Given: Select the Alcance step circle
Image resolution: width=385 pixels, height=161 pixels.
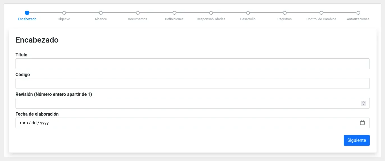Looking at the screenshot, I should pyautogui.click(x=101, y=13).
